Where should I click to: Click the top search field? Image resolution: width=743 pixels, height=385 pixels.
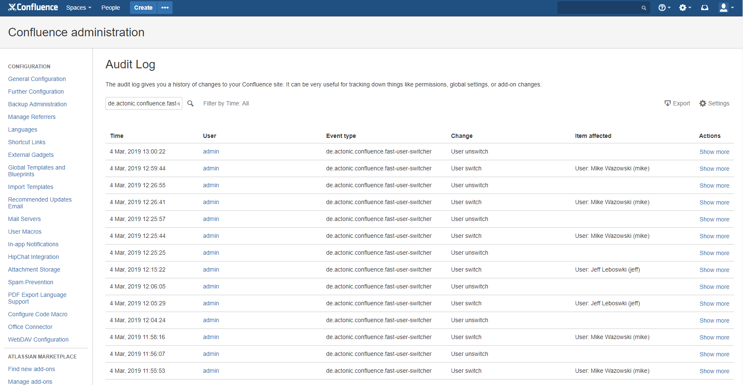tap(603, 8)
